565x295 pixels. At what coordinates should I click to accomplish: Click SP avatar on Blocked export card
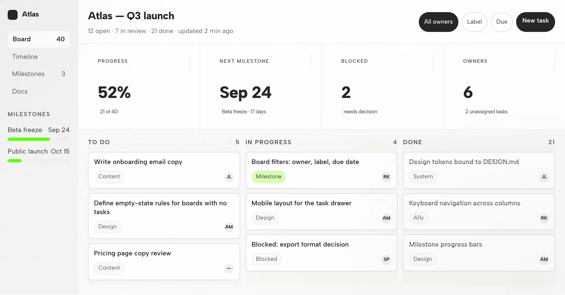[x=386, y=260]
